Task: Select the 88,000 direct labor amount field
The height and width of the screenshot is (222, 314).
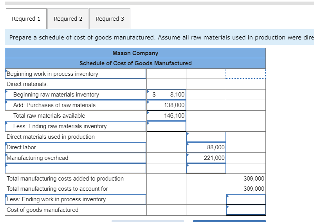Action: (x=206, y=147)
